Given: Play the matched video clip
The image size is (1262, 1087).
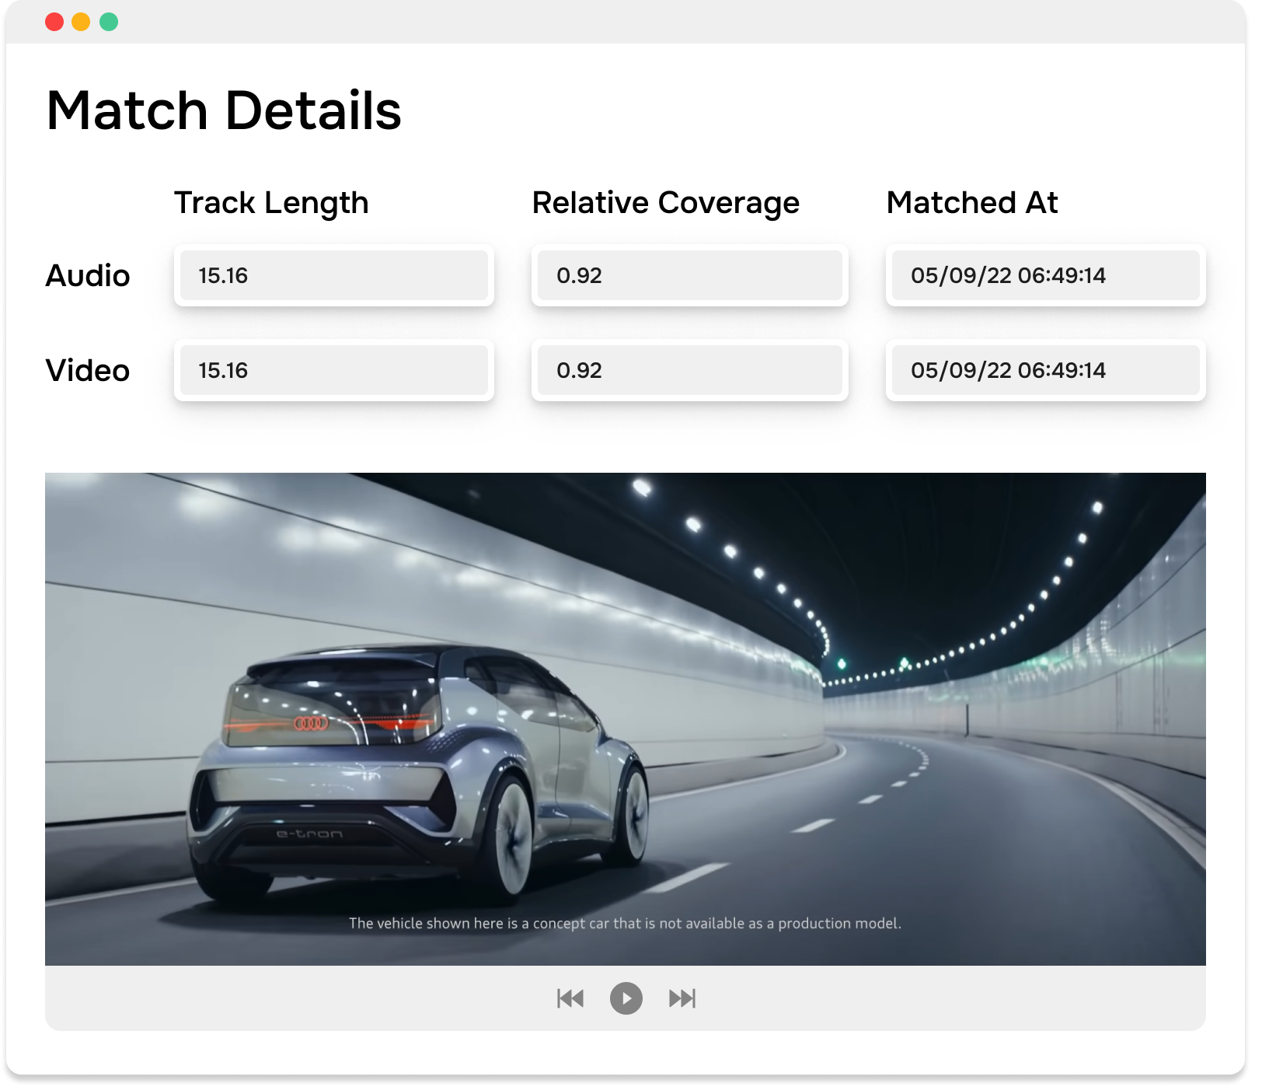Looking at the screenshot, I should coord(626,998).
